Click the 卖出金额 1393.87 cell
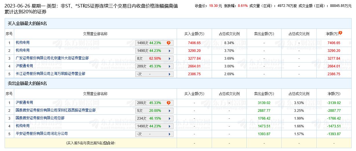Image resolution: width=356 pixels, height=151 pixels. tap(264, 134)
